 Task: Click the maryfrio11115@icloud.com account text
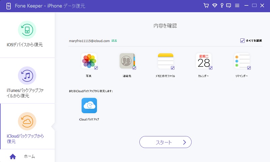pos(89,41)
